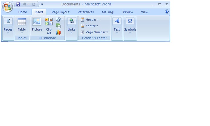Image resolution: width=210 pixels, height=126 pixels.
Task: Expand the Symbols dropdown arrow
Action: pos(130,33)
